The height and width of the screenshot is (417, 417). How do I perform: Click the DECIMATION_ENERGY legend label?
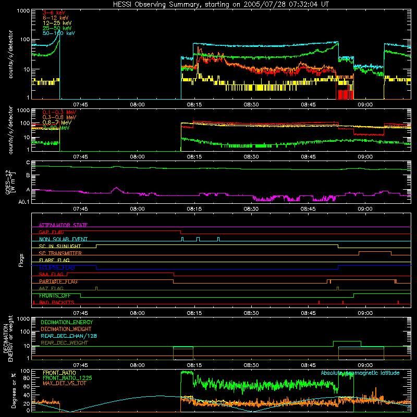tap(67, 322)
